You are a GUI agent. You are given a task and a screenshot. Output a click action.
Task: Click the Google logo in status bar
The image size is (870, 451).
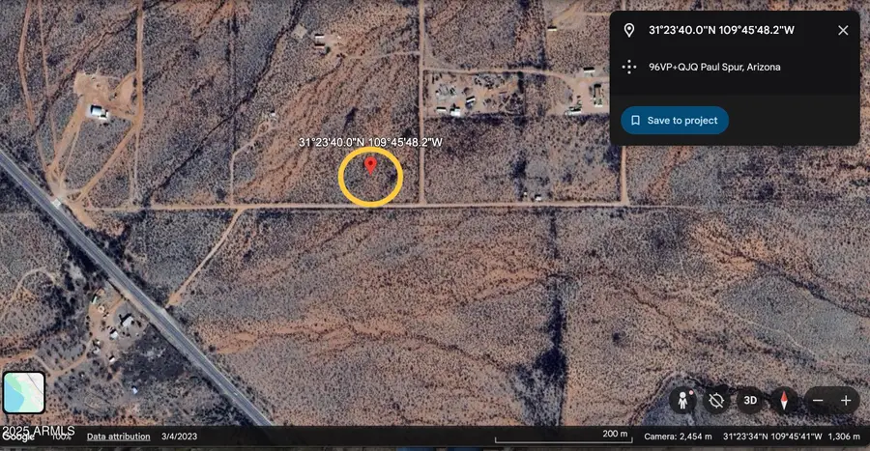17,437
